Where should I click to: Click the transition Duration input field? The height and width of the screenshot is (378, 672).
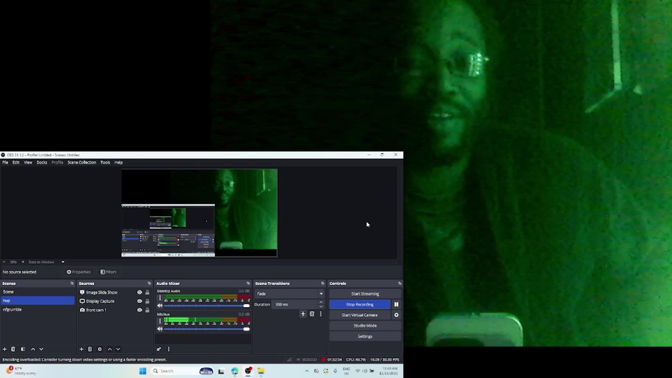(x=296, y=304)
